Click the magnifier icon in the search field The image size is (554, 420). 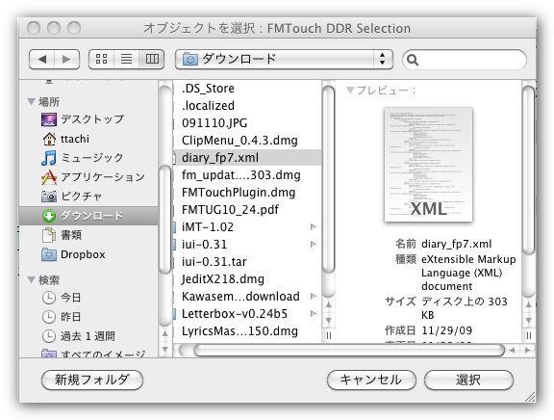(x=413, y=60)
